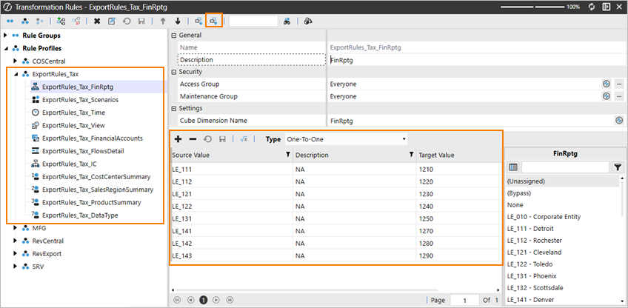Click the filter icon in FinRptg panel
This screenshot has width=628, height=308.
click(618, 168)
